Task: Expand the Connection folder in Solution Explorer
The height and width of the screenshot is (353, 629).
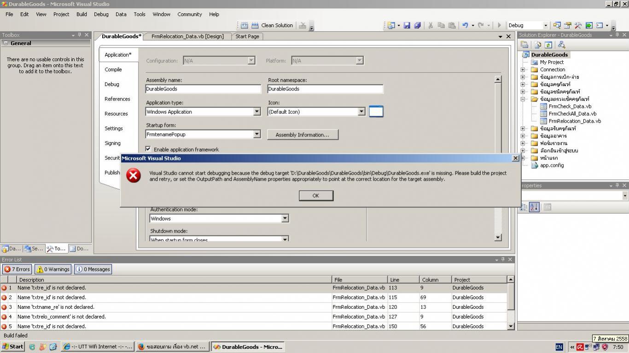Action: [x=523, y=69]
